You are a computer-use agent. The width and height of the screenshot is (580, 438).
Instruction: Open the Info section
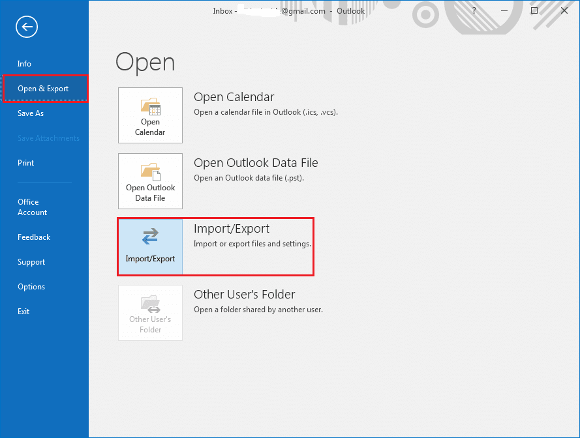tap(24, 64)
